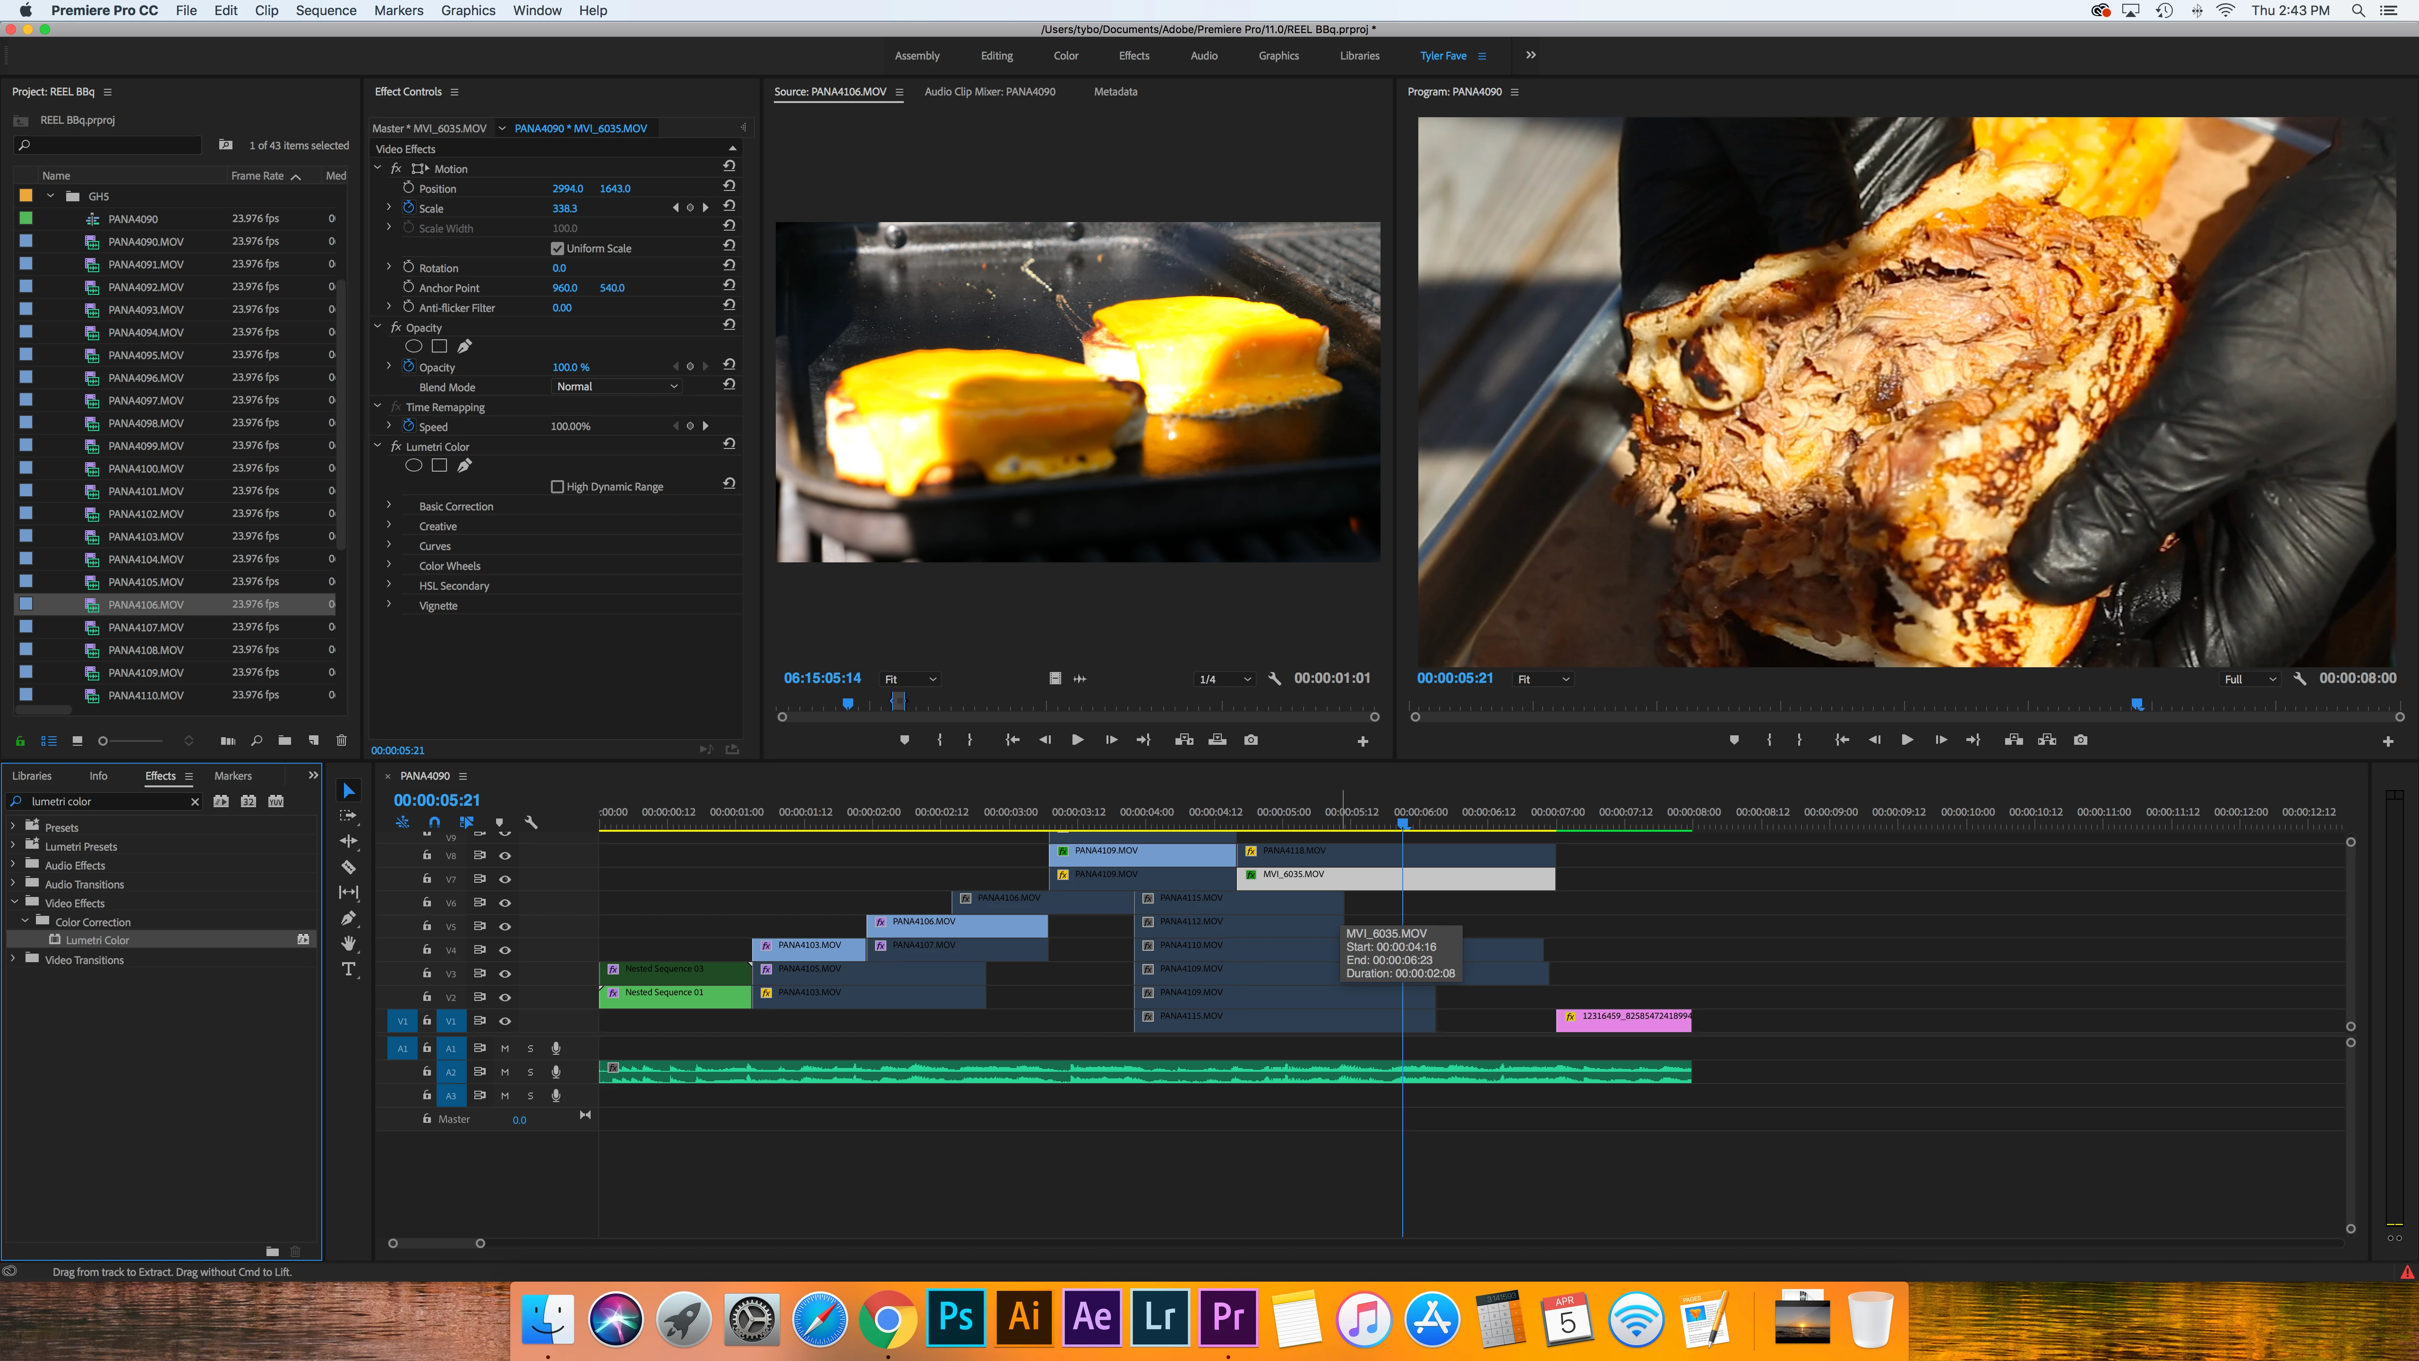Viewport: 2419px width, 1361px height.
Task: Mute audio track A1
Action: pos(505,1048)
